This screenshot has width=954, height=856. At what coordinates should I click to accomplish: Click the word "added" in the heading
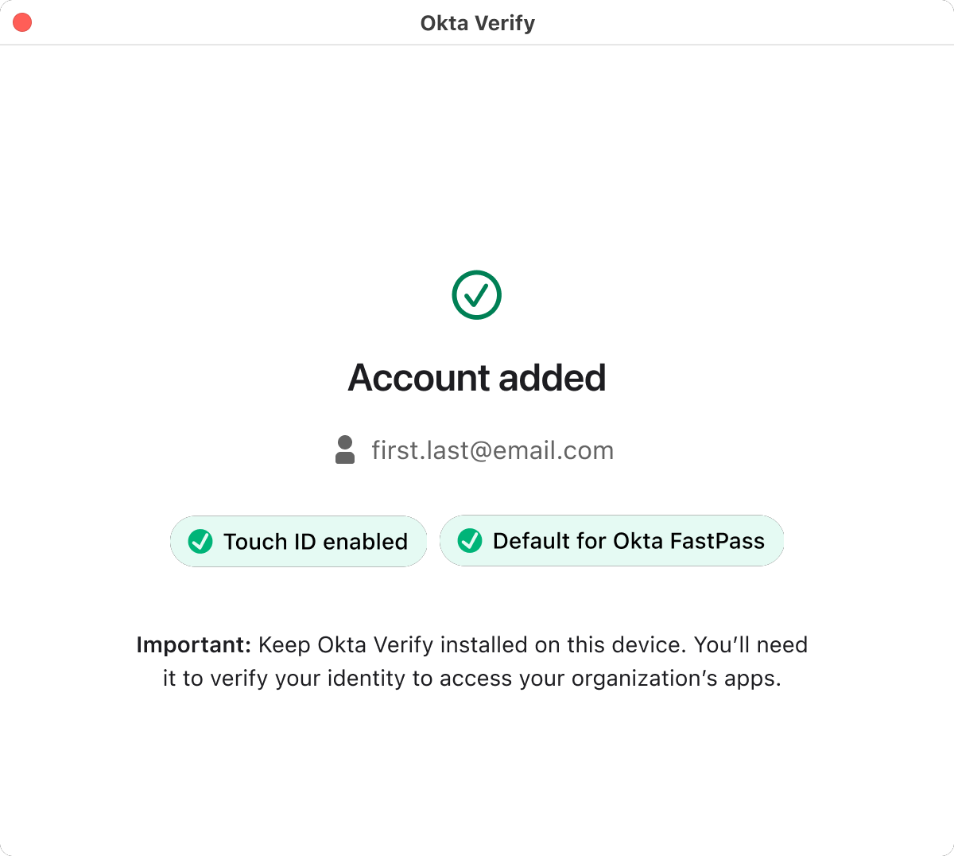pos(553,378)
